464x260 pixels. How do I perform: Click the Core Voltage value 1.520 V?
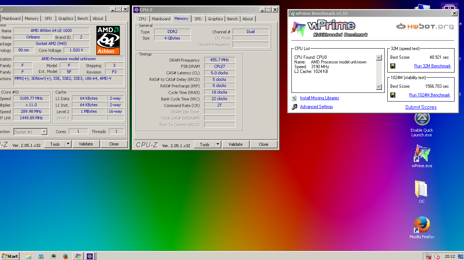coord(76,50)
